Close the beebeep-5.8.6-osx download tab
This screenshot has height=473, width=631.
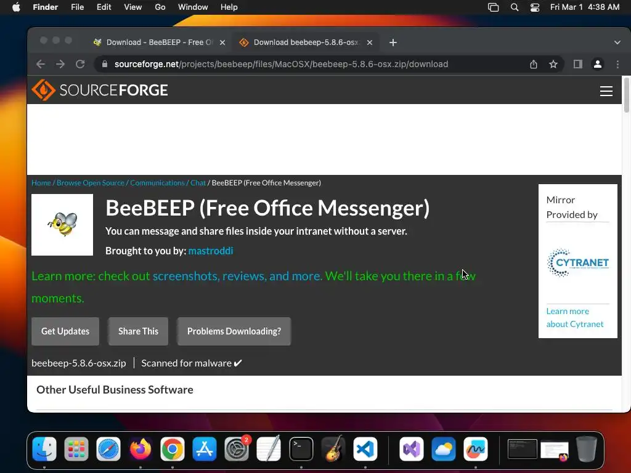370,42
